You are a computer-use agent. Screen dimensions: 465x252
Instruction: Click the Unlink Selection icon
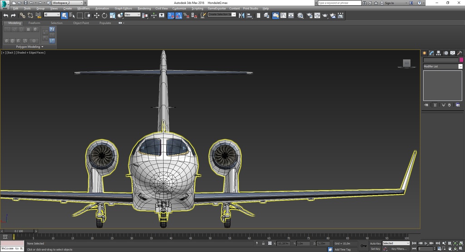click(x=30, y=15)
